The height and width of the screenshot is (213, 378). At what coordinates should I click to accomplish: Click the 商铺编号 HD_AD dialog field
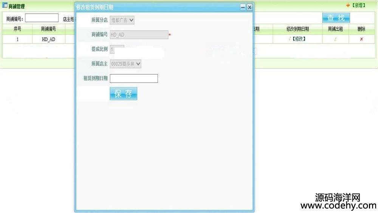(139, 35)
